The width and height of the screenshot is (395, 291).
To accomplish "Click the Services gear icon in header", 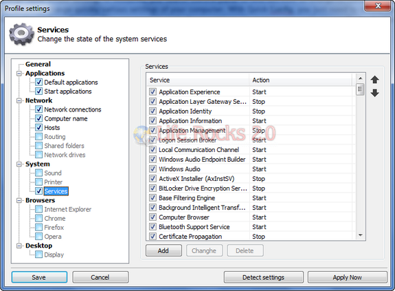I will pyautogui.click(x=21, y=34).
